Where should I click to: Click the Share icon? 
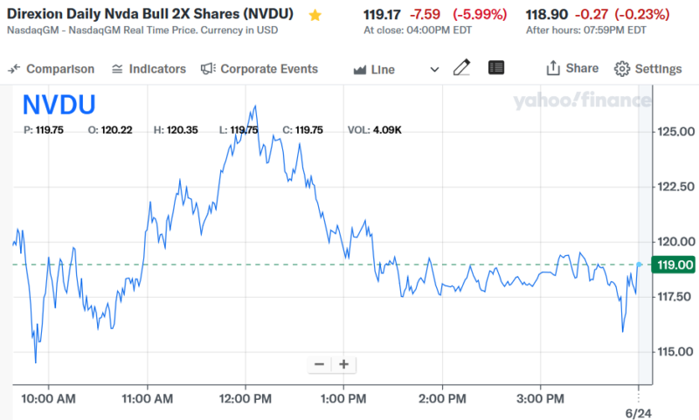(552, 68)
